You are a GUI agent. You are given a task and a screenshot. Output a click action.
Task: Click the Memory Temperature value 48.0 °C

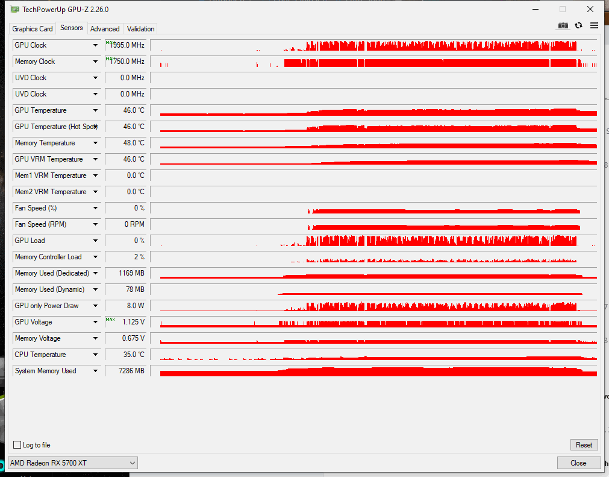pyautogui.click(x=126, y=143)
